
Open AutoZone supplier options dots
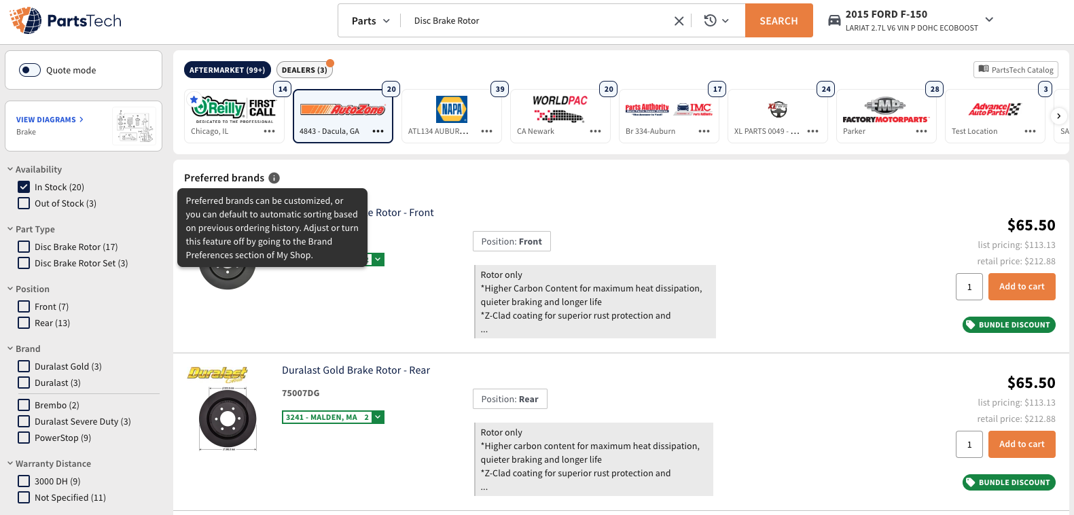click(x=378, y=131)
